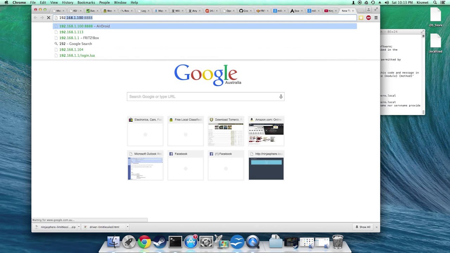Click the Chrome icon in the dock

[144, 242]
